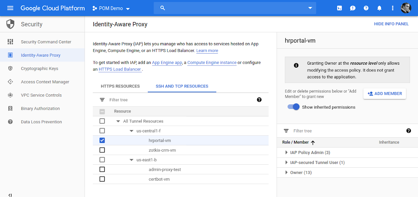Click the Binary Authorization icon

(10, 108)
